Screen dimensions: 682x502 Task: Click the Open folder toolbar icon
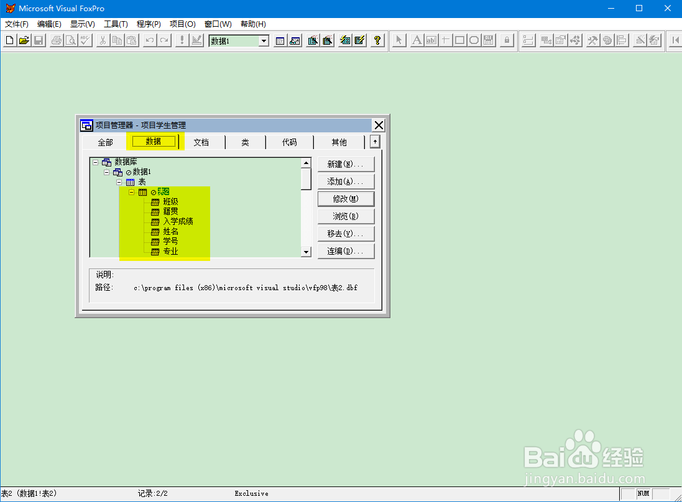[24, 40]
